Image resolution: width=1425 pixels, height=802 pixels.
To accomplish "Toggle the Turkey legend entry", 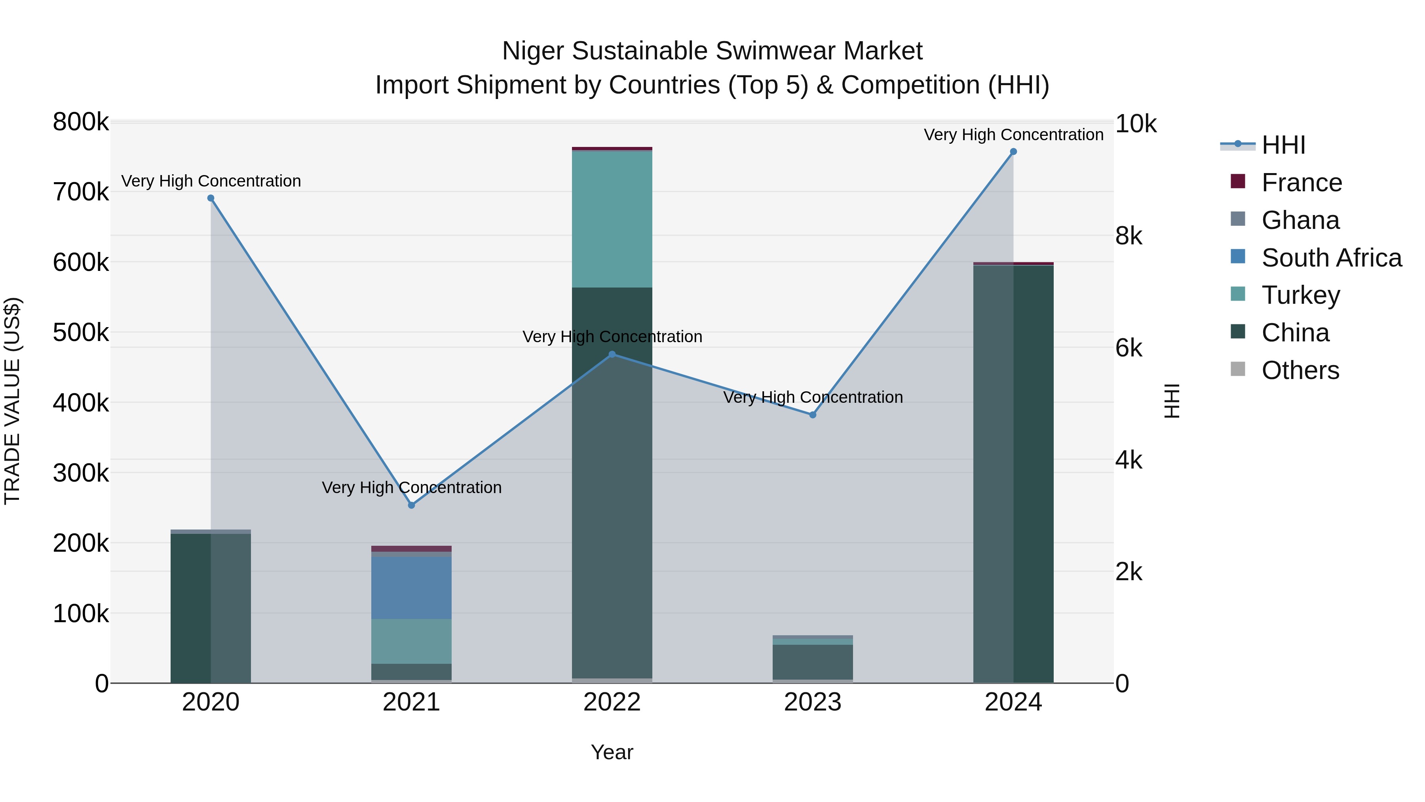I will pyautogui.click(x=1286, y=295).
